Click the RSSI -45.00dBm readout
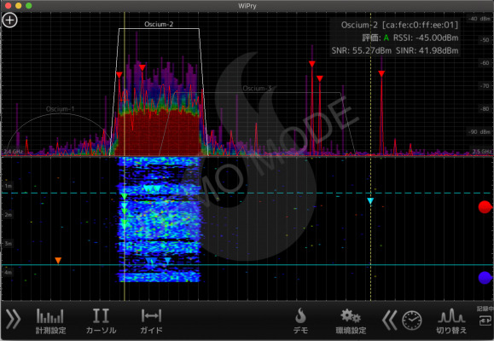Viewport: 494px width, 341px height. pyautogui.click(x=426, y=38)
